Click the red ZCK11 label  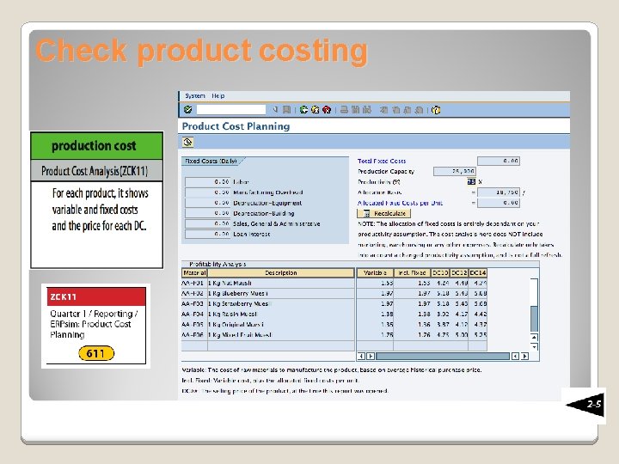click(96, 296)
